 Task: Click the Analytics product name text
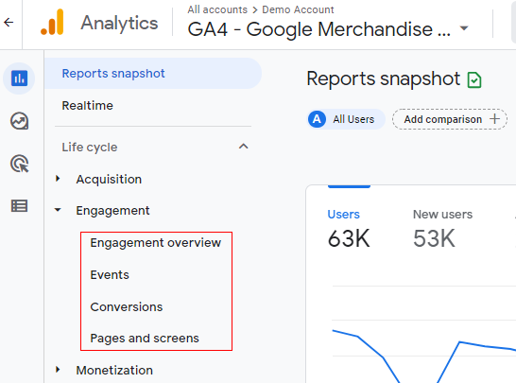tap(119, 23)
